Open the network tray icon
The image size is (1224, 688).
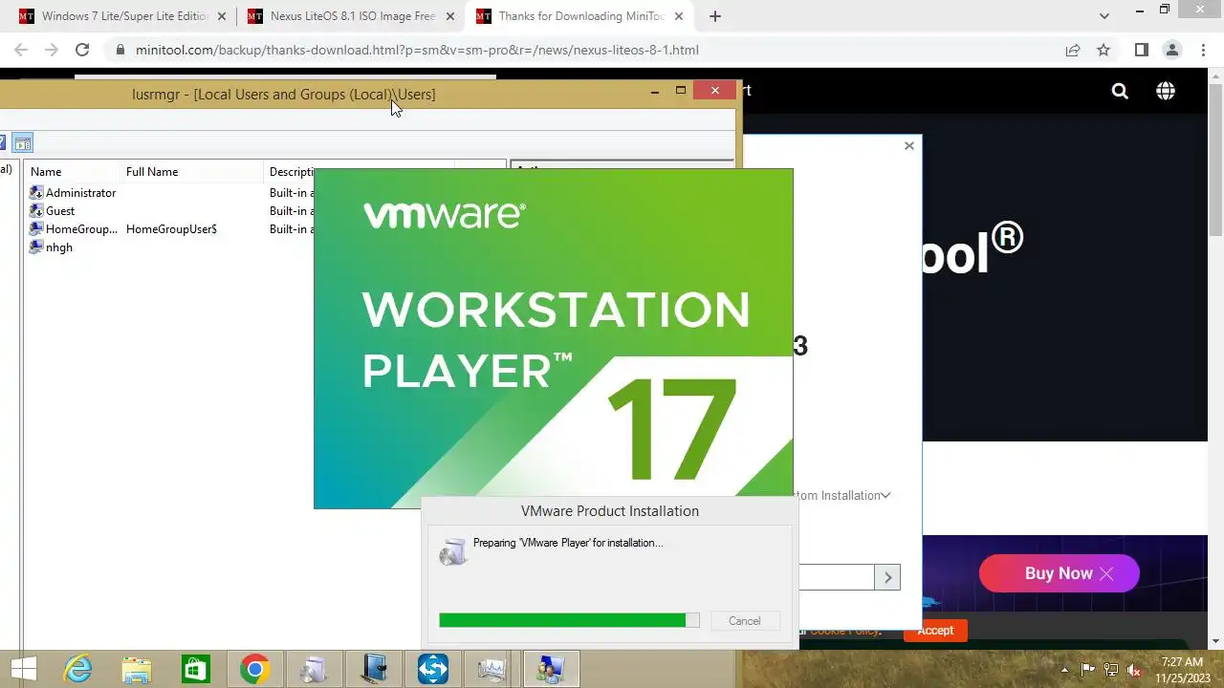point(1111,670)
